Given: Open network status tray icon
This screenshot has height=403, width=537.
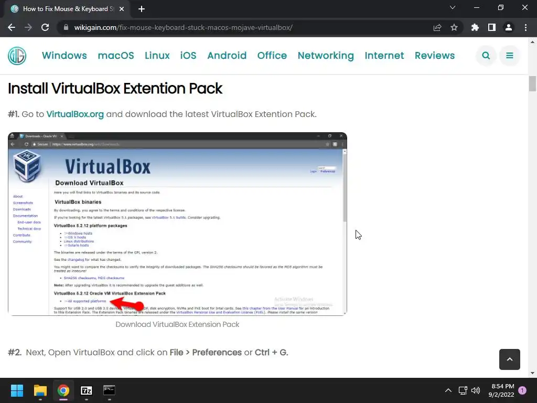Looking at the screenshot, I should click(x=463, y=390).
